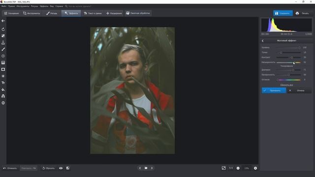The image size is (315, 177).
Task: Show previous image with left chevron
Action: (140, 168)
